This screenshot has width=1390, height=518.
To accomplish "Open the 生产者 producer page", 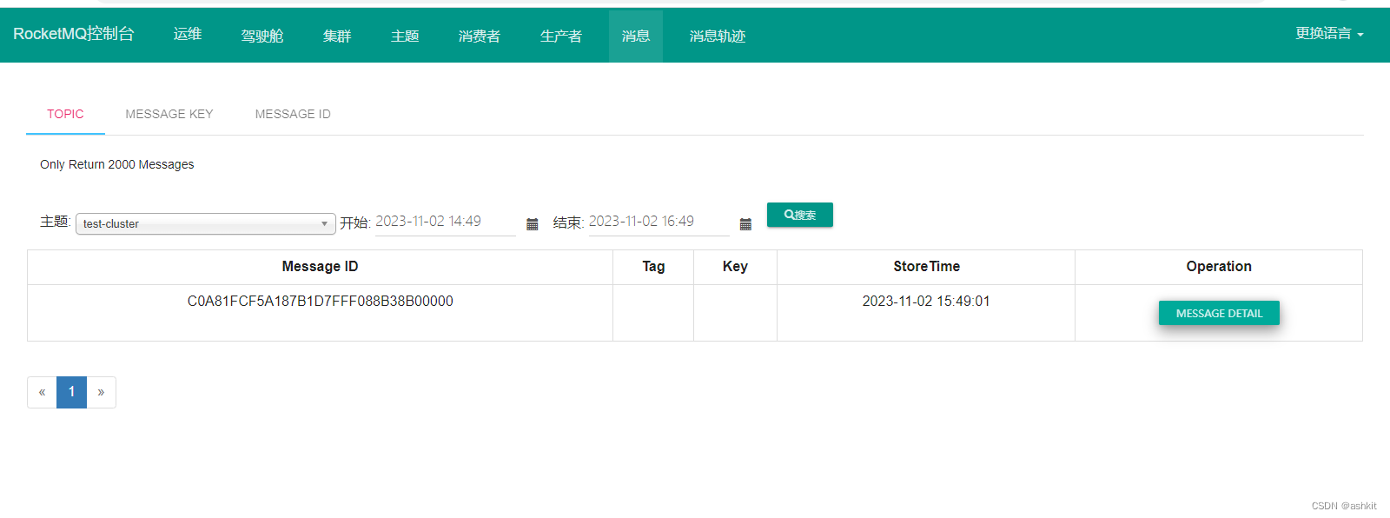I will [561, 36].
